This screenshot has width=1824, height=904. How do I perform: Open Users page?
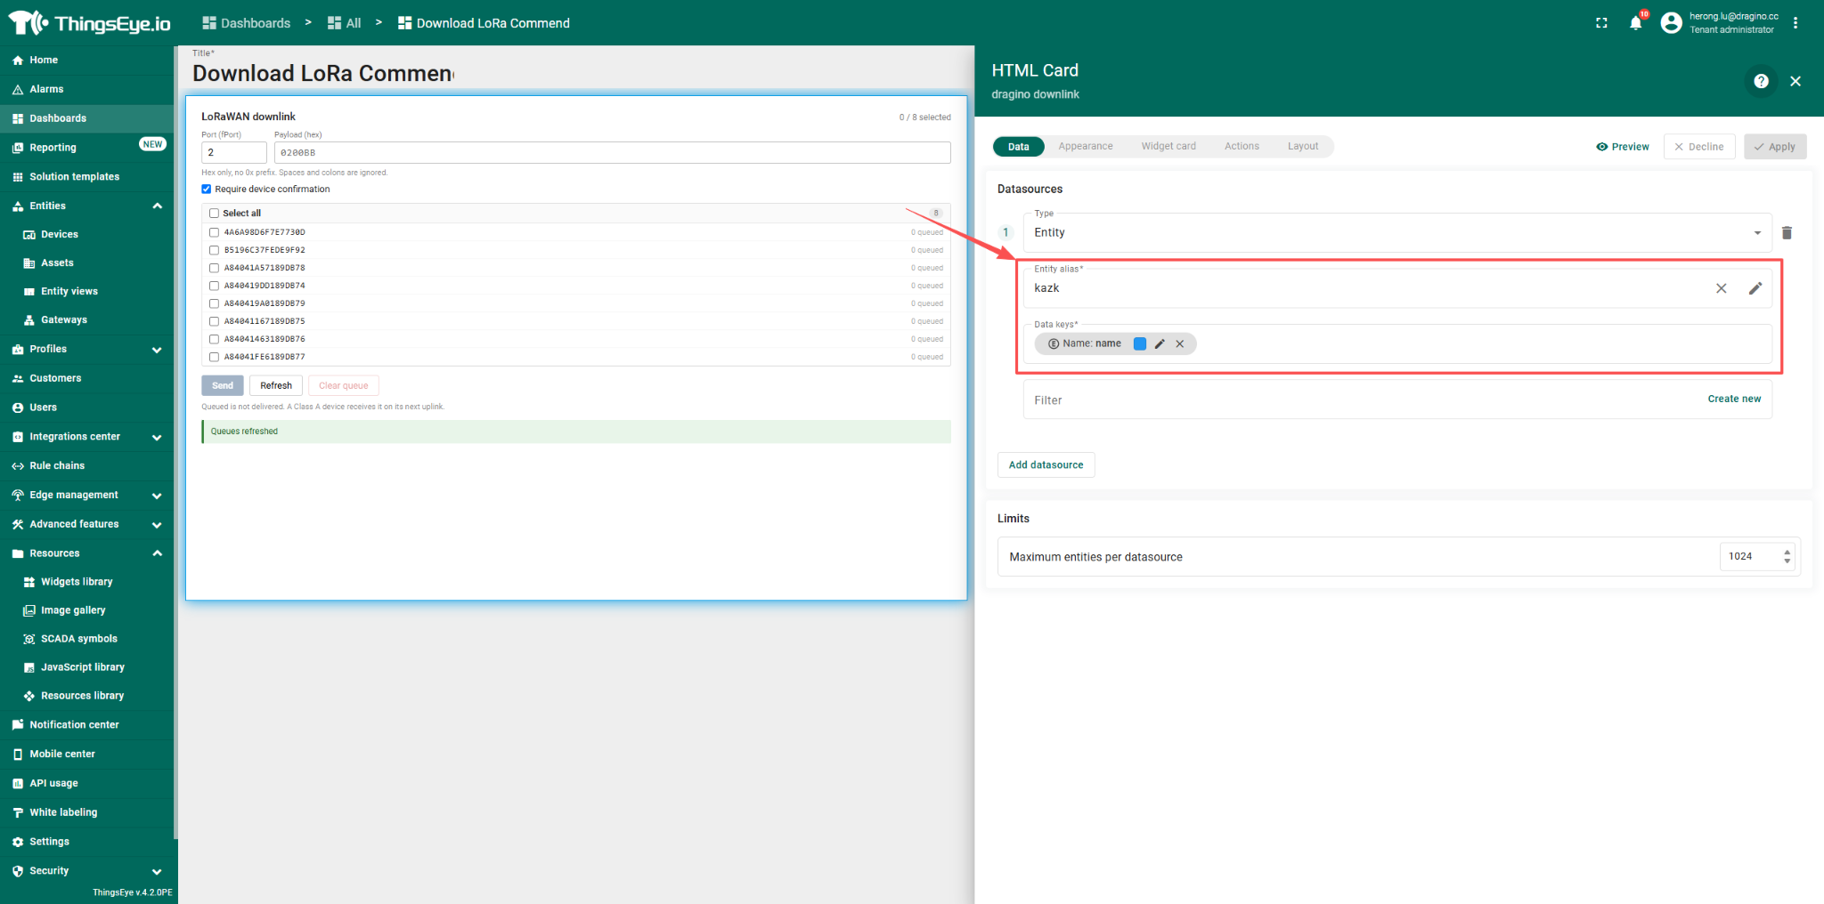click(x=86, y=408)
